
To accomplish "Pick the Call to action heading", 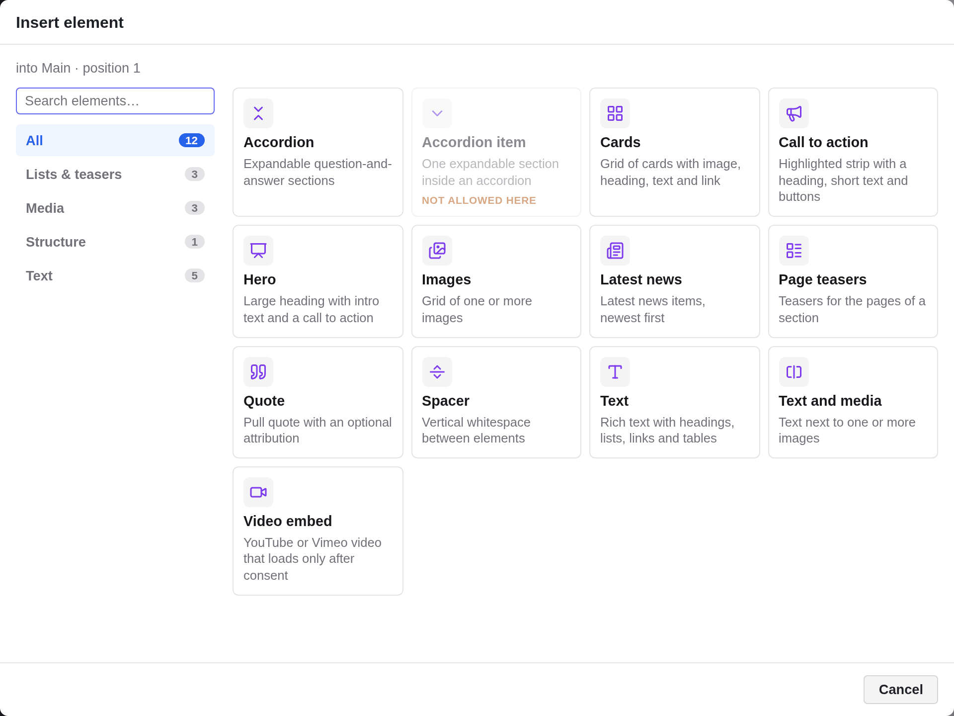I will pyautogui.click(x=823, y=142).
